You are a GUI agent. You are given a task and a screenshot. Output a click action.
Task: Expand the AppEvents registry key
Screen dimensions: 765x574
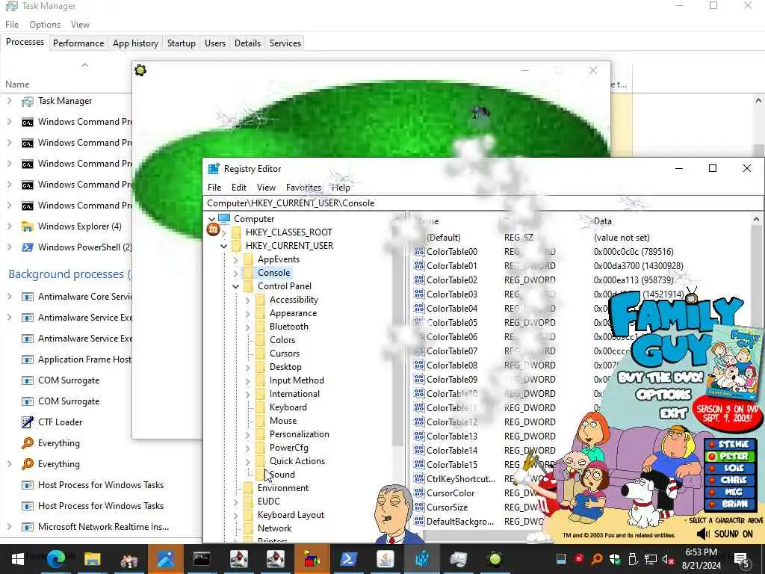click(x=235, y=259)
